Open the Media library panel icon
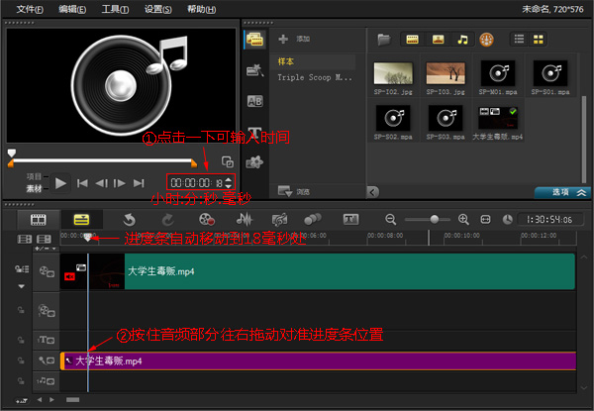Screen dimensions: 594x411 coord(254,40)
